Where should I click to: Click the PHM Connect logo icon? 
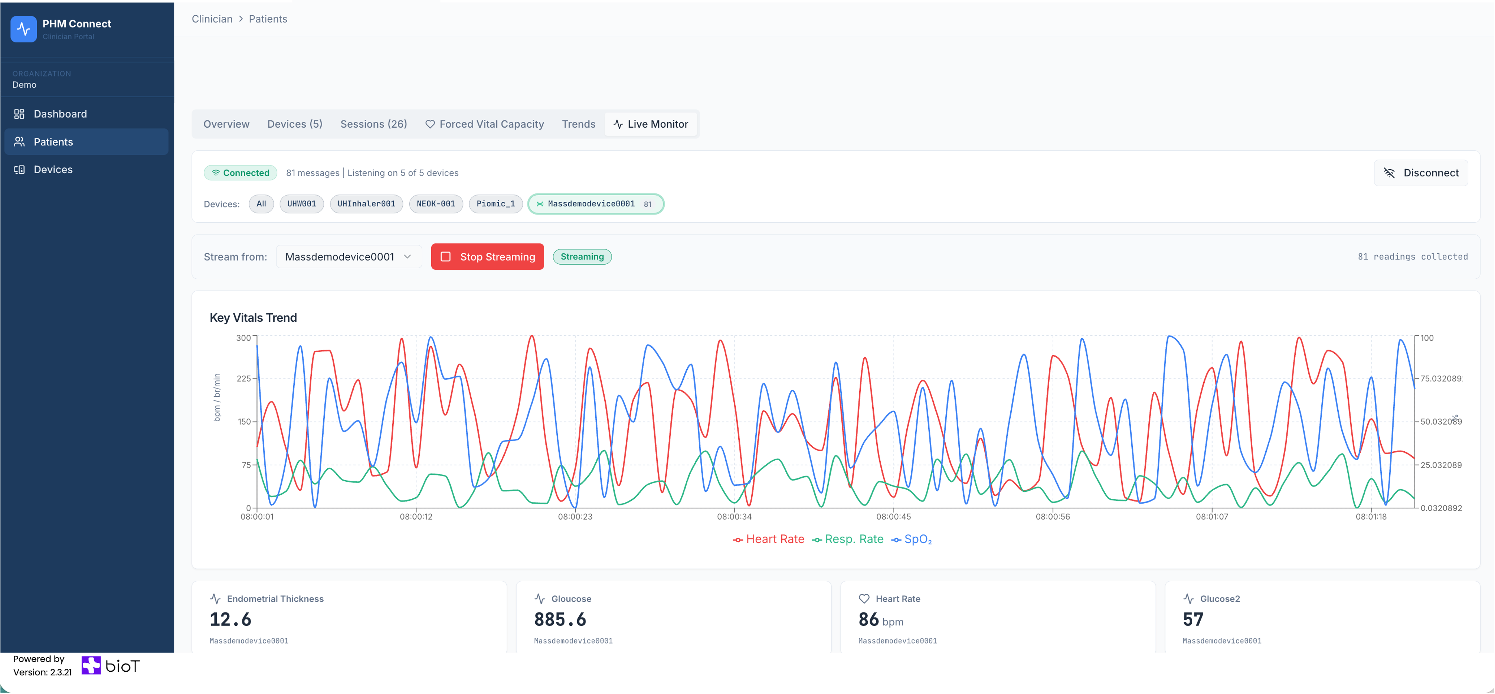pos(23,29)
